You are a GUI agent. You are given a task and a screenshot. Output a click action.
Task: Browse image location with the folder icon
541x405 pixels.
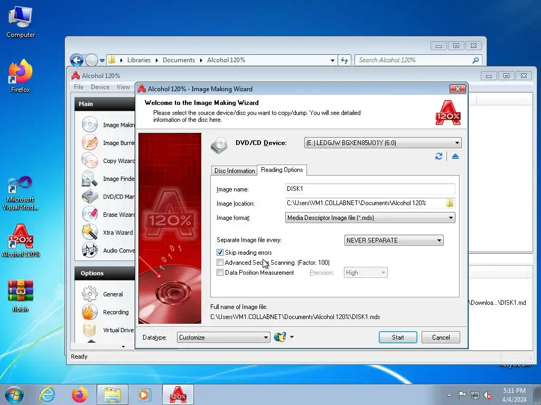pyautogui.click(x=450, y=203)
